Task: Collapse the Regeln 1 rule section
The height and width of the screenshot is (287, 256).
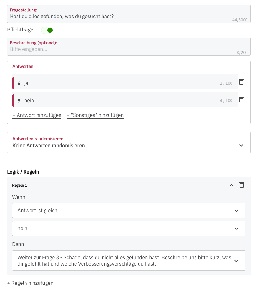Action: [x=231, y=185]
